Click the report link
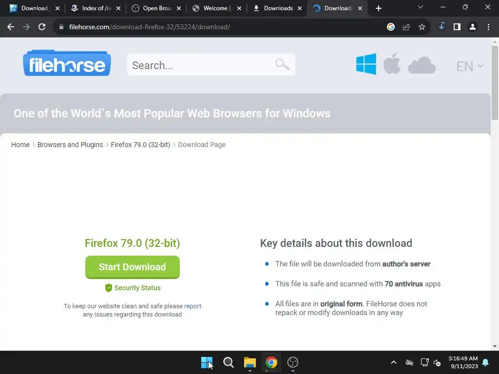This screenshot has width=499, height=374. click(x=192, y=306)
